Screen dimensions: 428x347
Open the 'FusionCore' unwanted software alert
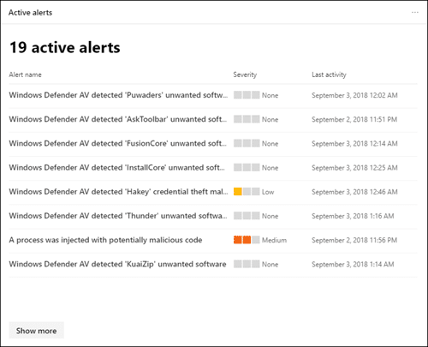tap(118, 143)
